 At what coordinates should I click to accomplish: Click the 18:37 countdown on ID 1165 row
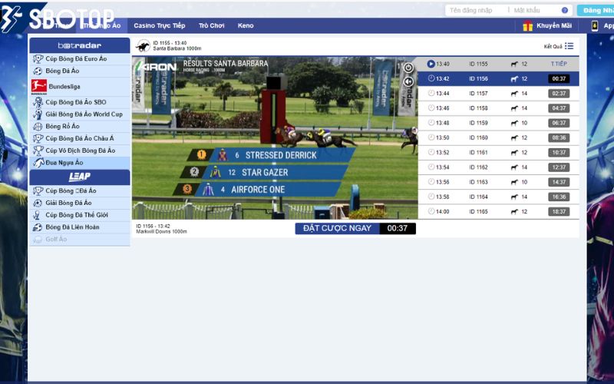coord(559,212)
